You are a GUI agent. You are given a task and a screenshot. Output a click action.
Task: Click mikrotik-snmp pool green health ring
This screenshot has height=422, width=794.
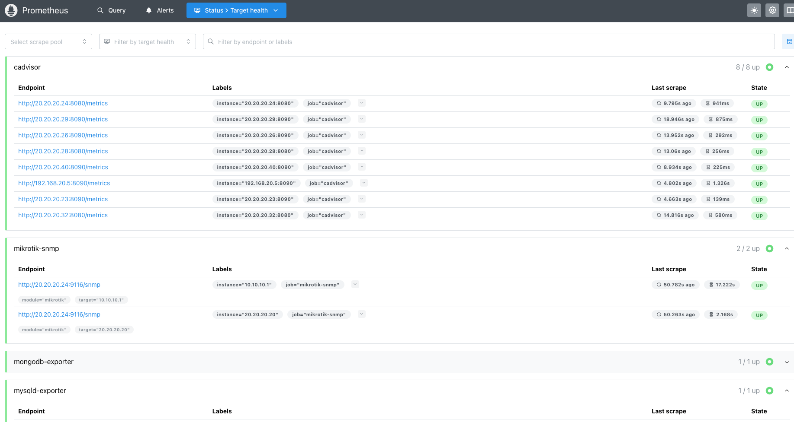[769, 248]
